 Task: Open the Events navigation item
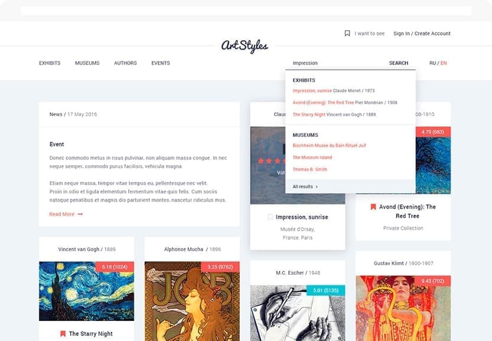tap(161, 63)
